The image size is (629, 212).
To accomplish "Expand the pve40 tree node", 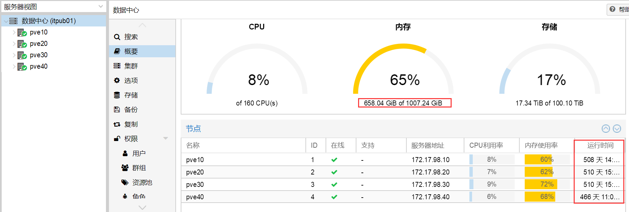I will point(14,67).
